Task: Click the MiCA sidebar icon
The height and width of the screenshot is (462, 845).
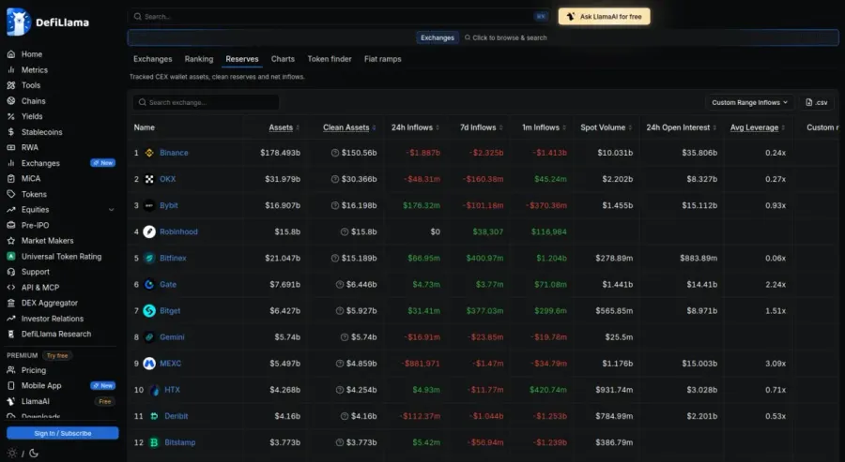Action: 10,179
